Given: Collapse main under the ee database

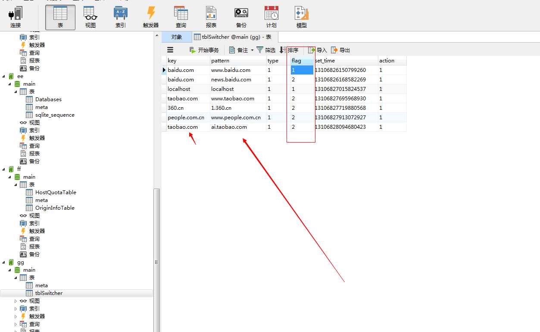Looking at the screenshot, I should pos(10,84).
